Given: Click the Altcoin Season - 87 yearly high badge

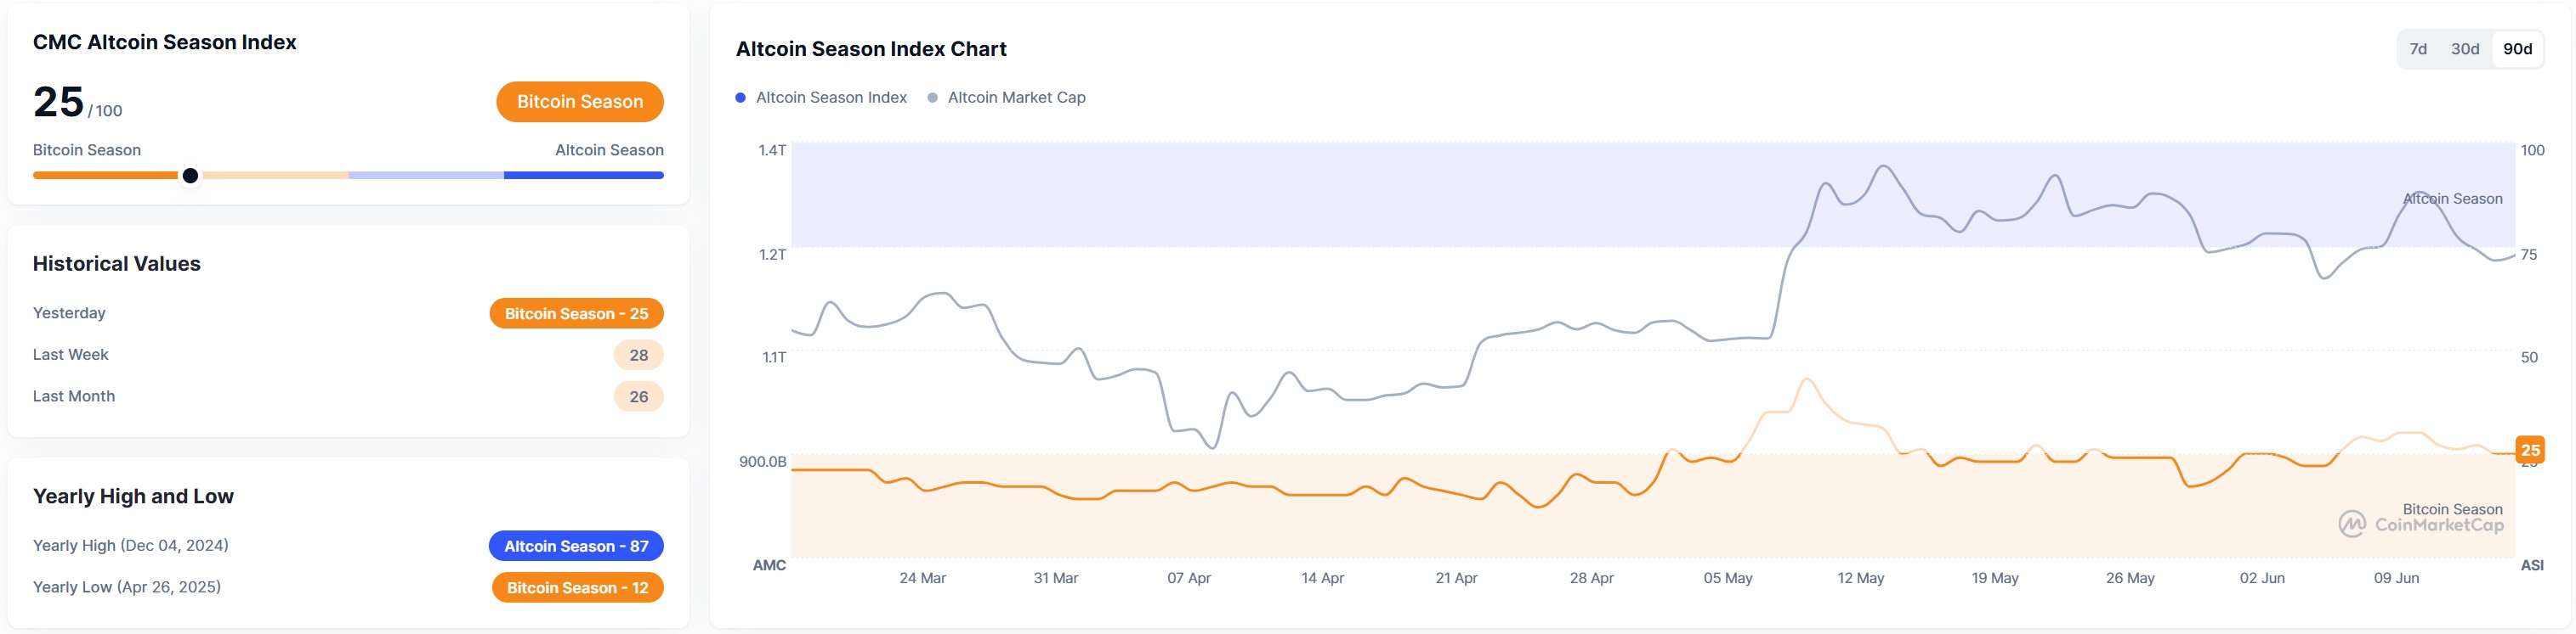Looking at the screenshot, I should pyautogui.click(x=576, y=546).
